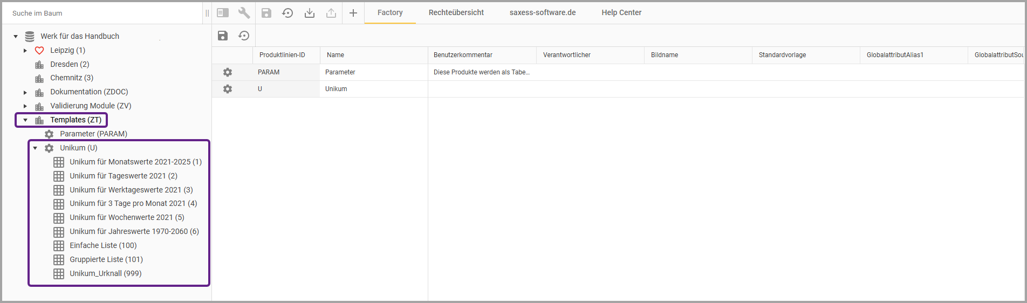
Task: Click the gear icon in U row
Action: point(228,89)
